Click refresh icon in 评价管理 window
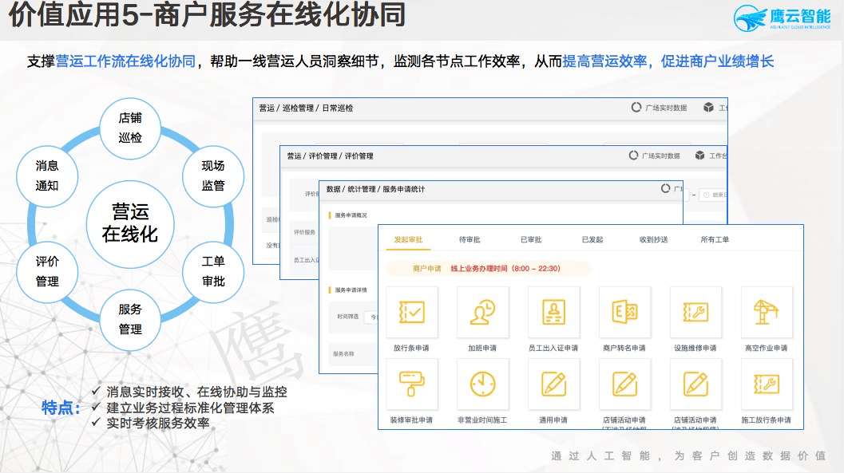The height and width of the screenshot is (473, 844). pyautogui.click(x=633, y=156)
